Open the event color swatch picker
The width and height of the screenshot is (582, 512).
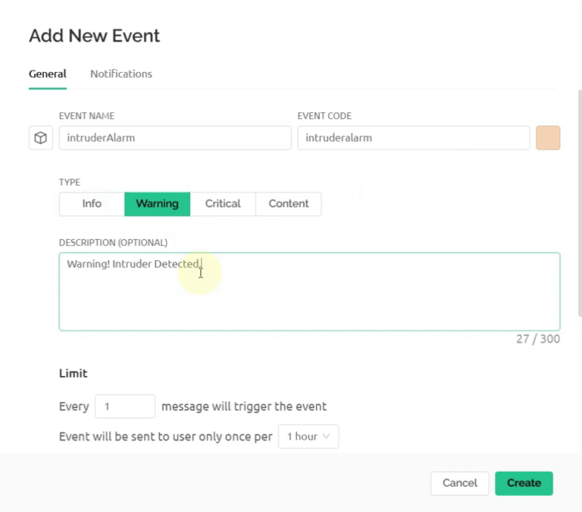[548, 138]
